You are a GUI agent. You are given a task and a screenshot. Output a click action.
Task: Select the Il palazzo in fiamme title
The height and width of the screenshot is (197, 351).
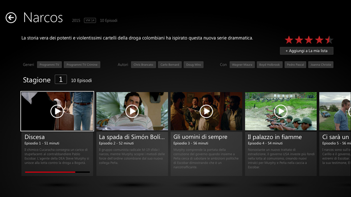pos(275,137)
